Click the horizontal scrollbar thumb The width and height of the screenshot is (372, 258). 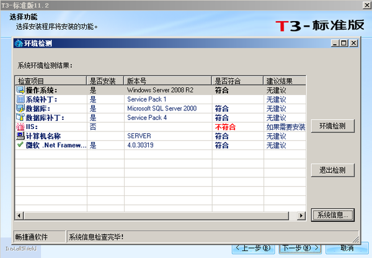point(156,216)
